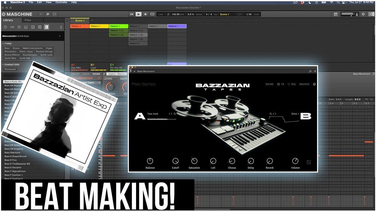Click the Cutoff knob in Bazzazian Tapes
Screen dimensions: 377x212
[x=176, y=161]
